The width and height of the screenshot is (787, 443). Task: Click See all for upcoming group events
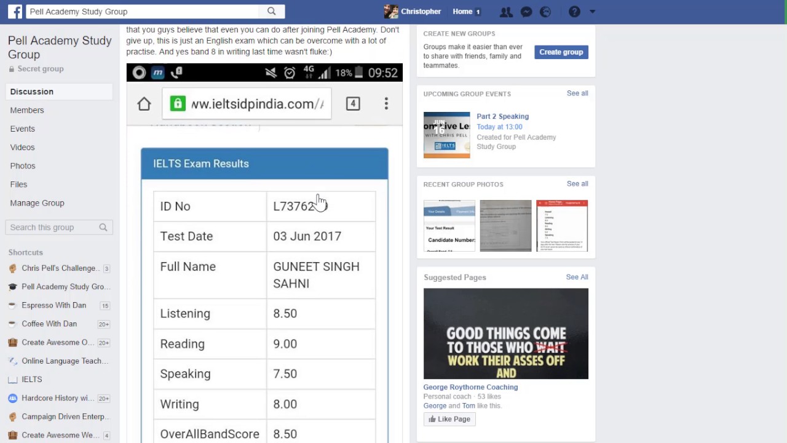(x=577, y=94)
